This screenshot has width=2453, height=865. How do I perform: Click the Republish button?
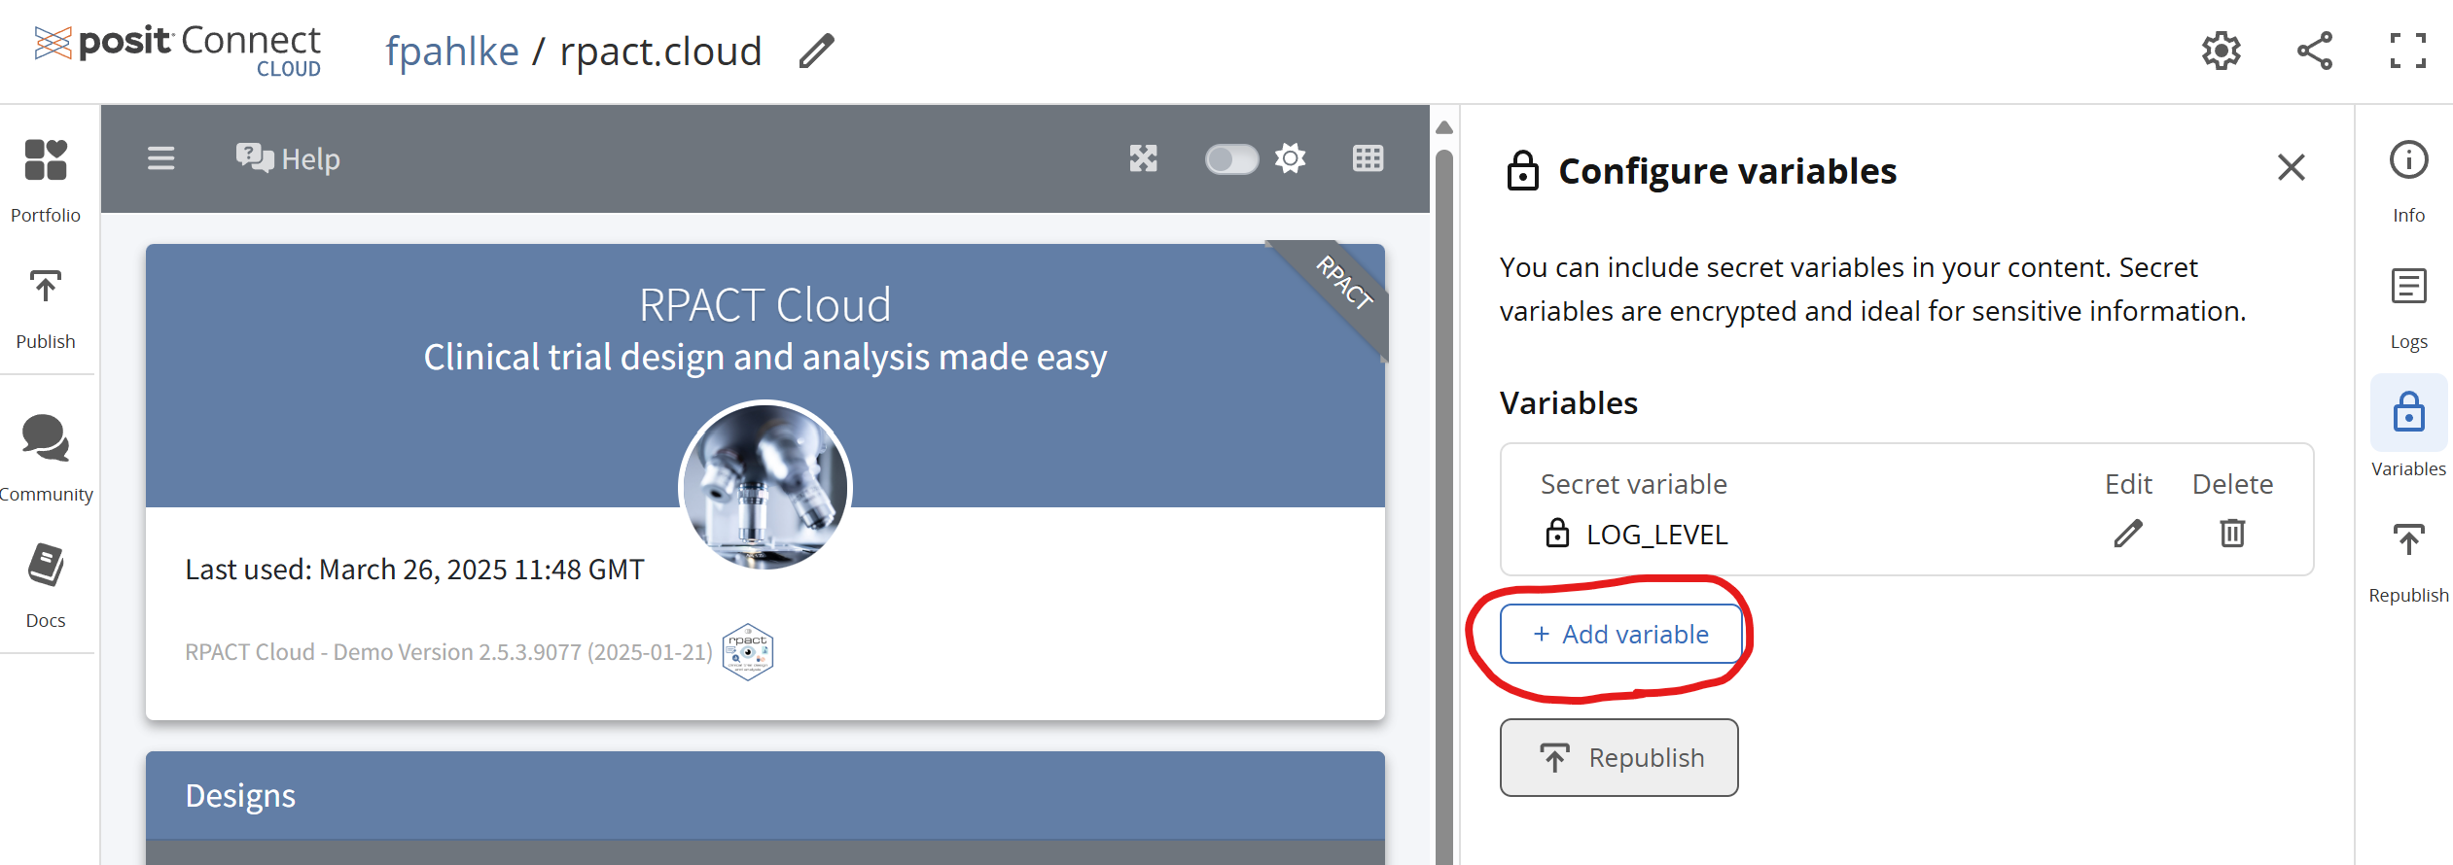click(x=1618, y=757)
